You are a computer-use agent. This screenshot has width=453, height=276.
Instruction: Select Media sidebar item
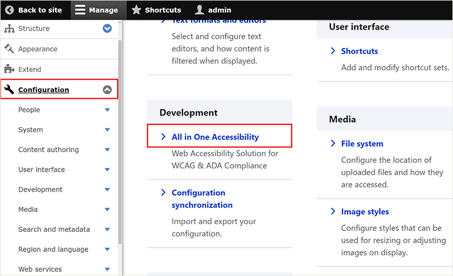tap(28, 210)
